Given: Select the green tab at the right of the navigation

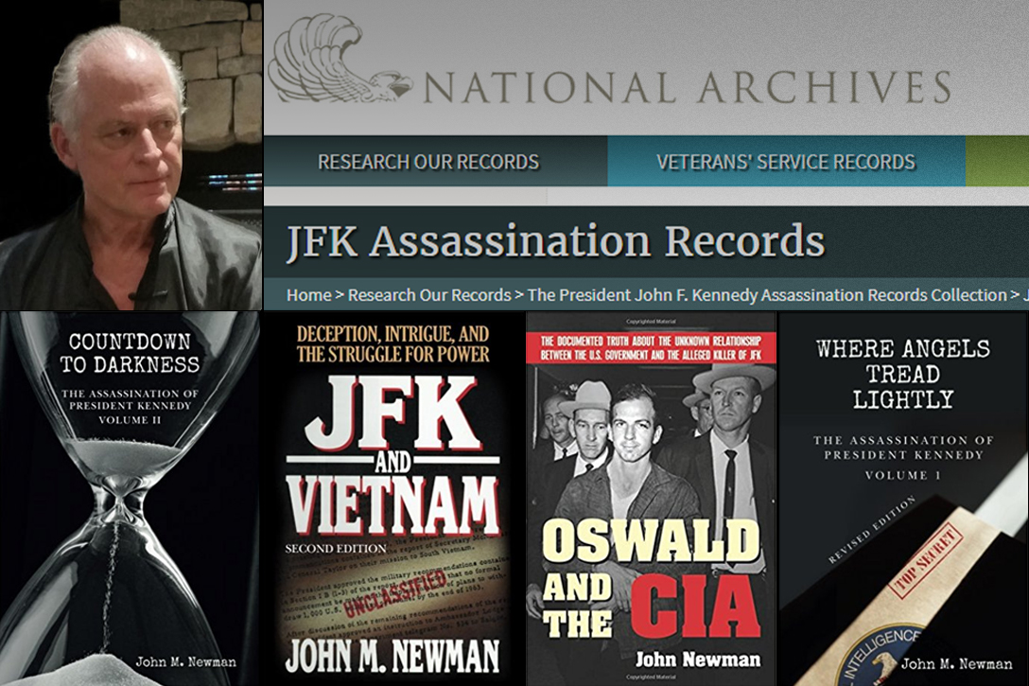Looking at the screenshot, I should coord(997,162).
